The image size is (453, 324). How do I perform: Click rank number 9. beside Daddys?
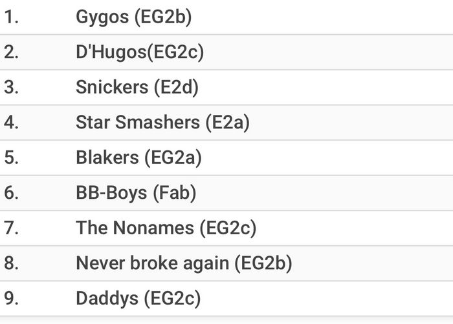[x=12, y=298]
